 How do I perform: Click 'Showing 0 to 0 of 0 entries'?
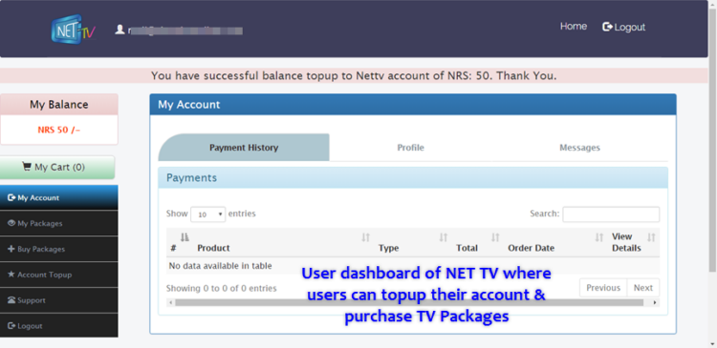click(x=222, y=288)
